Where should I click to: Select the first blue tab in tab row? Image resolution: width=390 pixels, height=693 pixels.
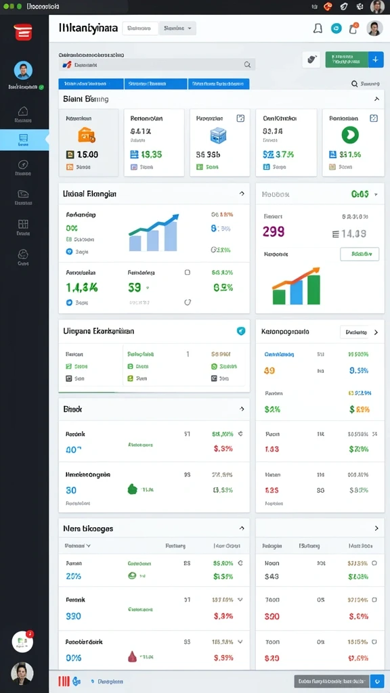point(91,83)
